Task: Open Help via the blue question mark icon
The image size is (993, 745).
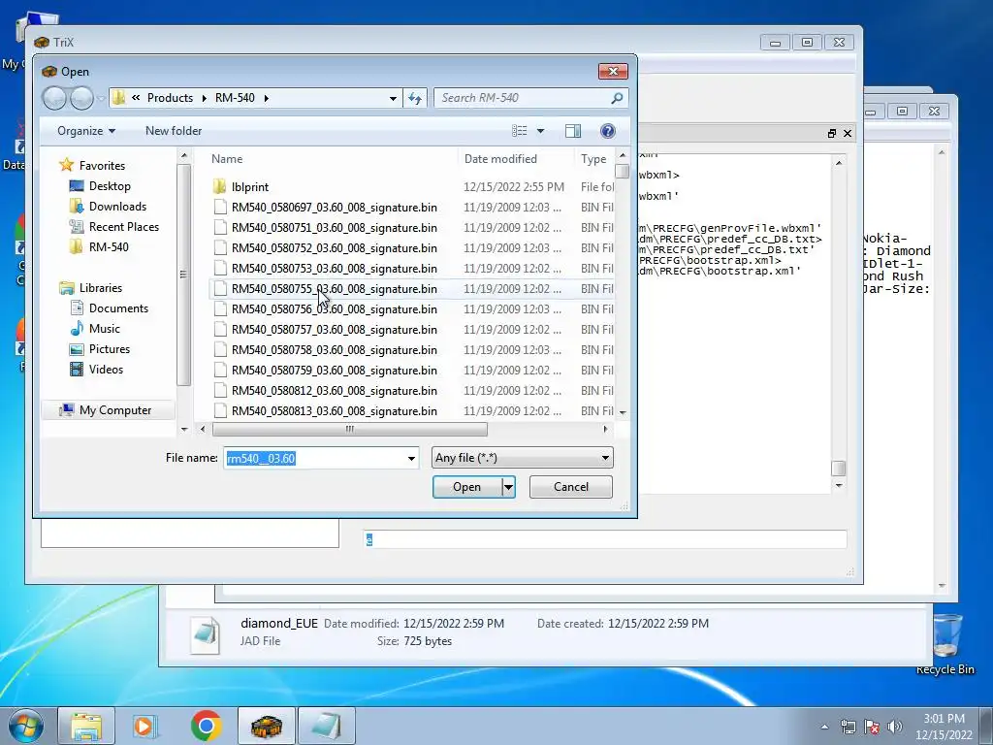Action: (x=607, y=131)
